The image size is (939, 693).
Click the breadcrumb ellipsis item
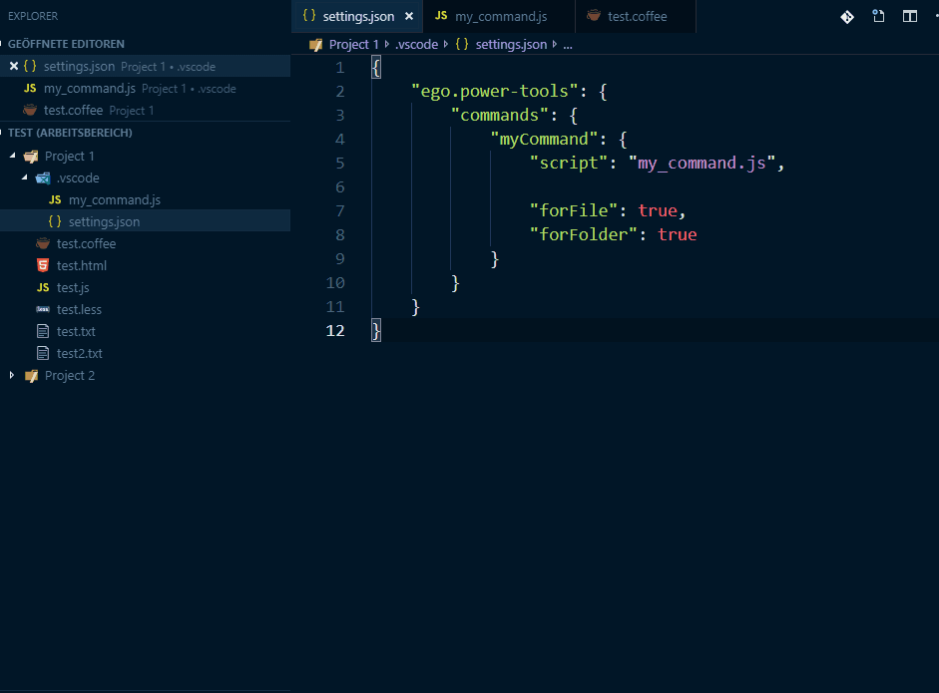click(x=568, y=45)
